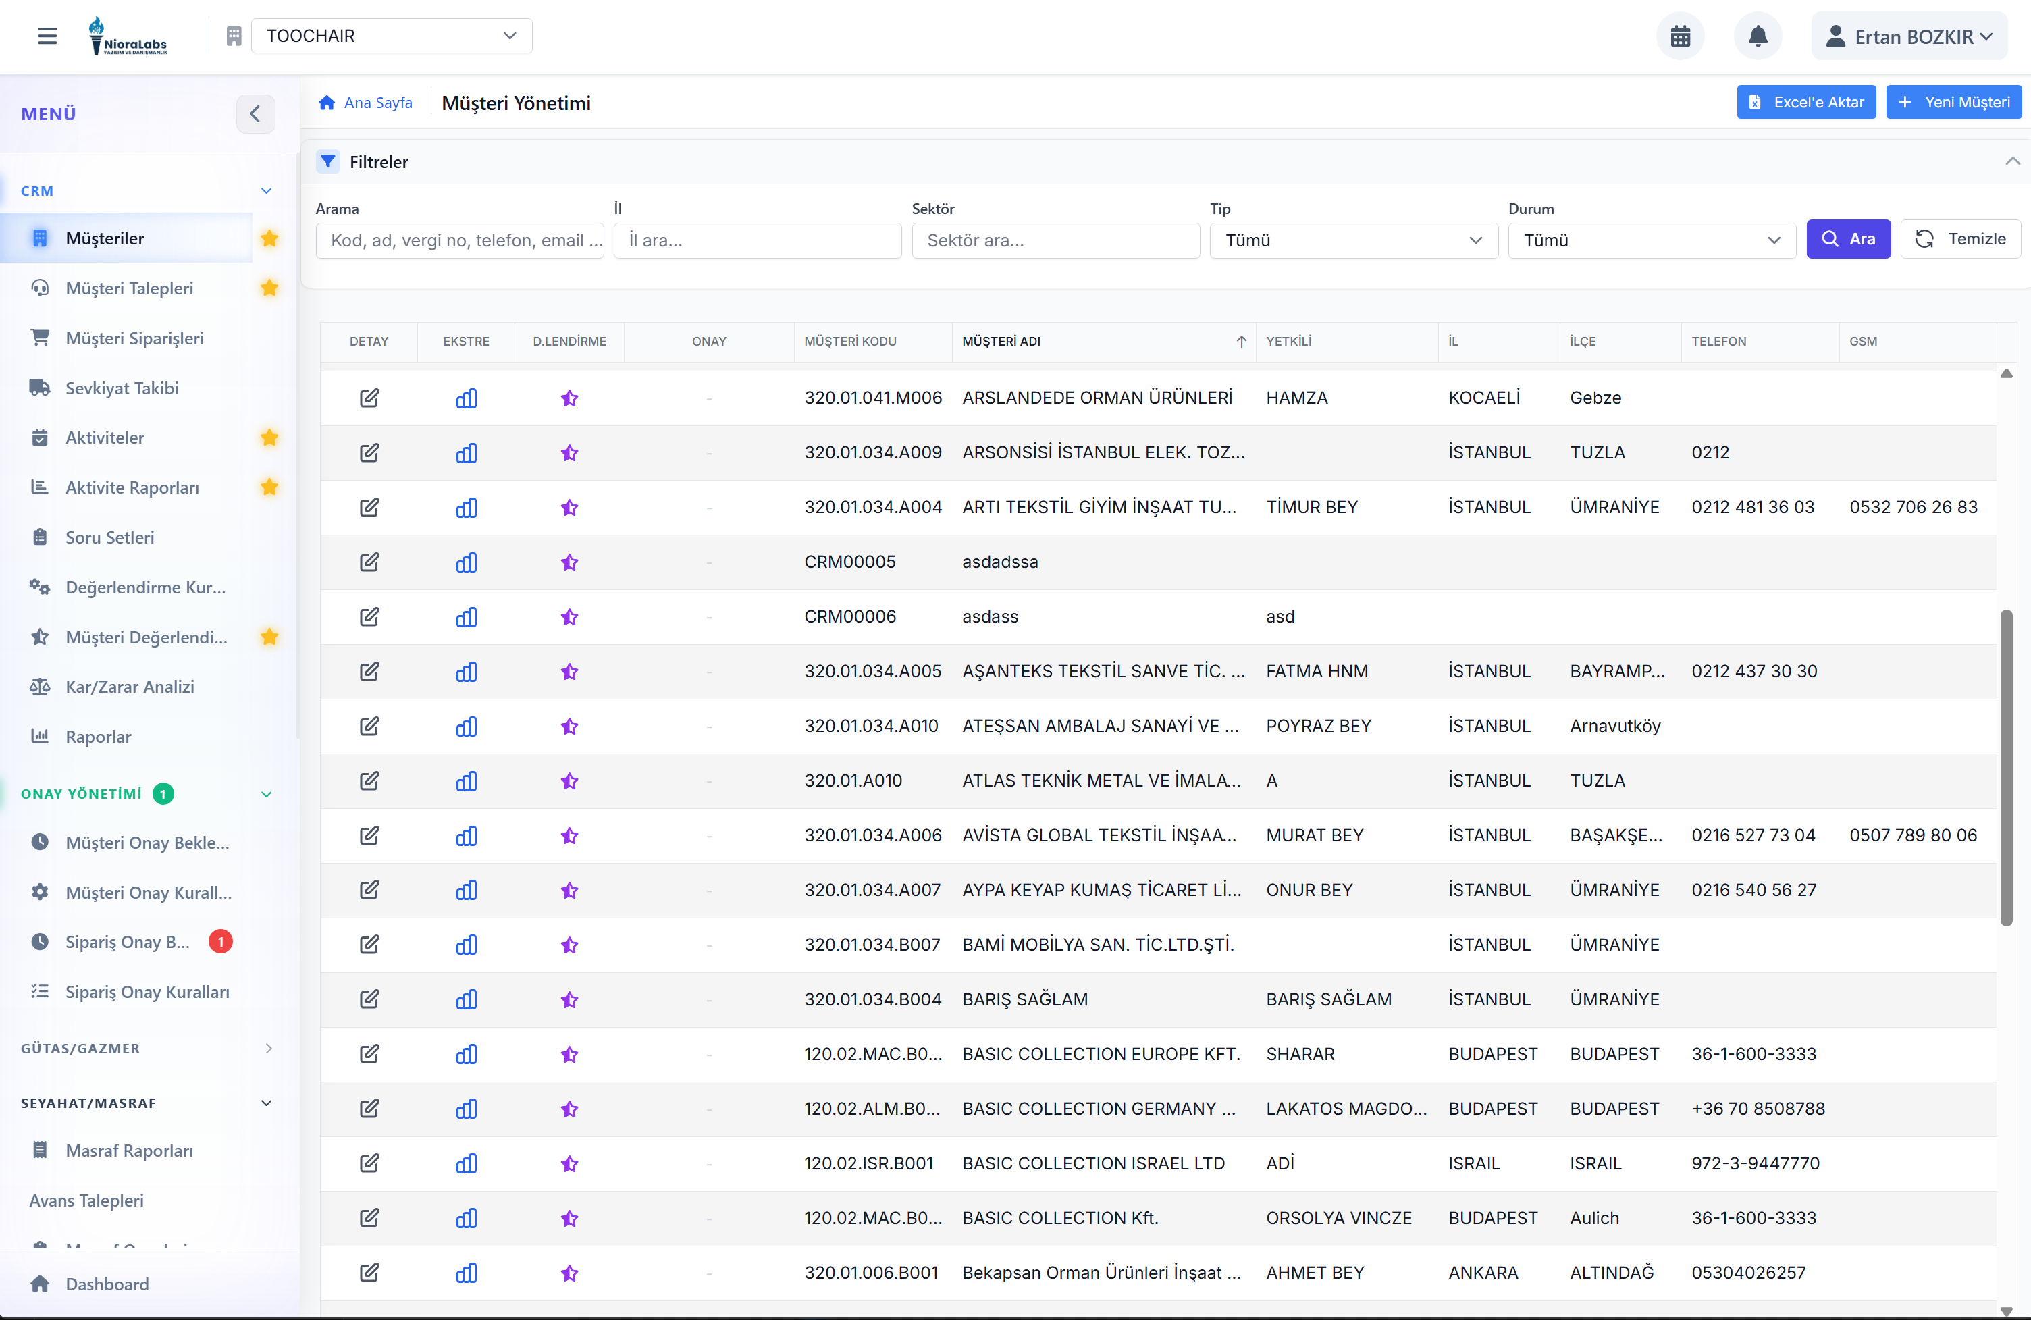Click the Yeni Müşteri button
Viewport: 2031px width, 1320px height.
tap(1953, 103)
